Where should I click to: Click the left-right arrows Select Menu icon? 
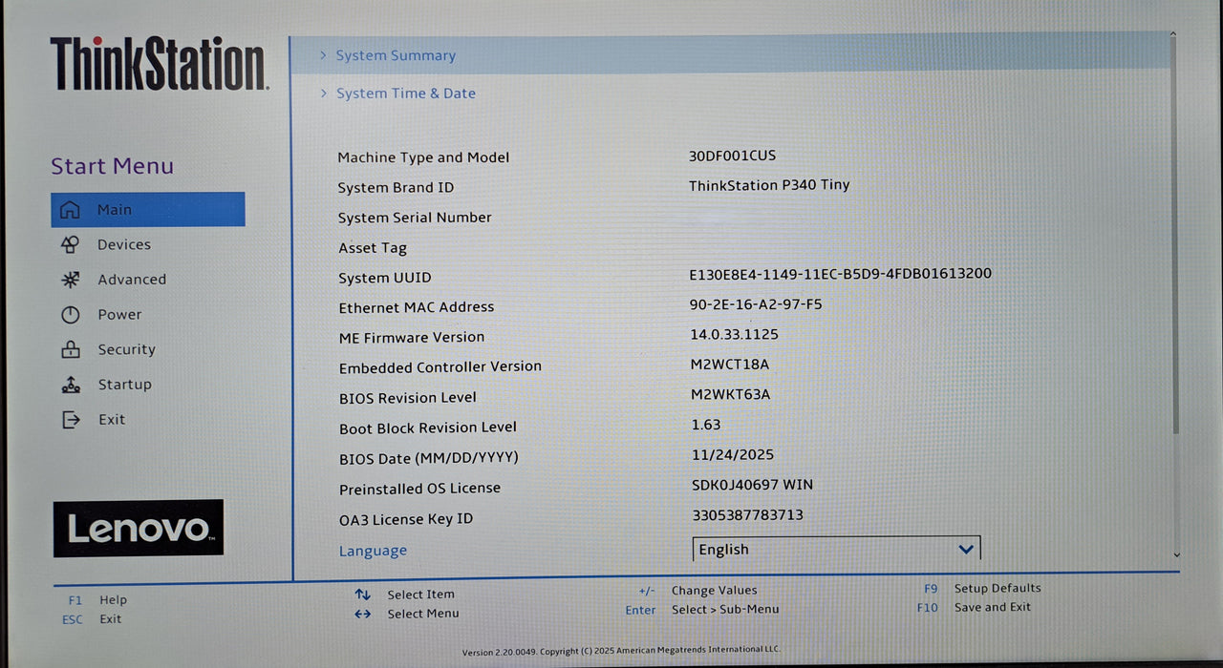tap(362, 614)
